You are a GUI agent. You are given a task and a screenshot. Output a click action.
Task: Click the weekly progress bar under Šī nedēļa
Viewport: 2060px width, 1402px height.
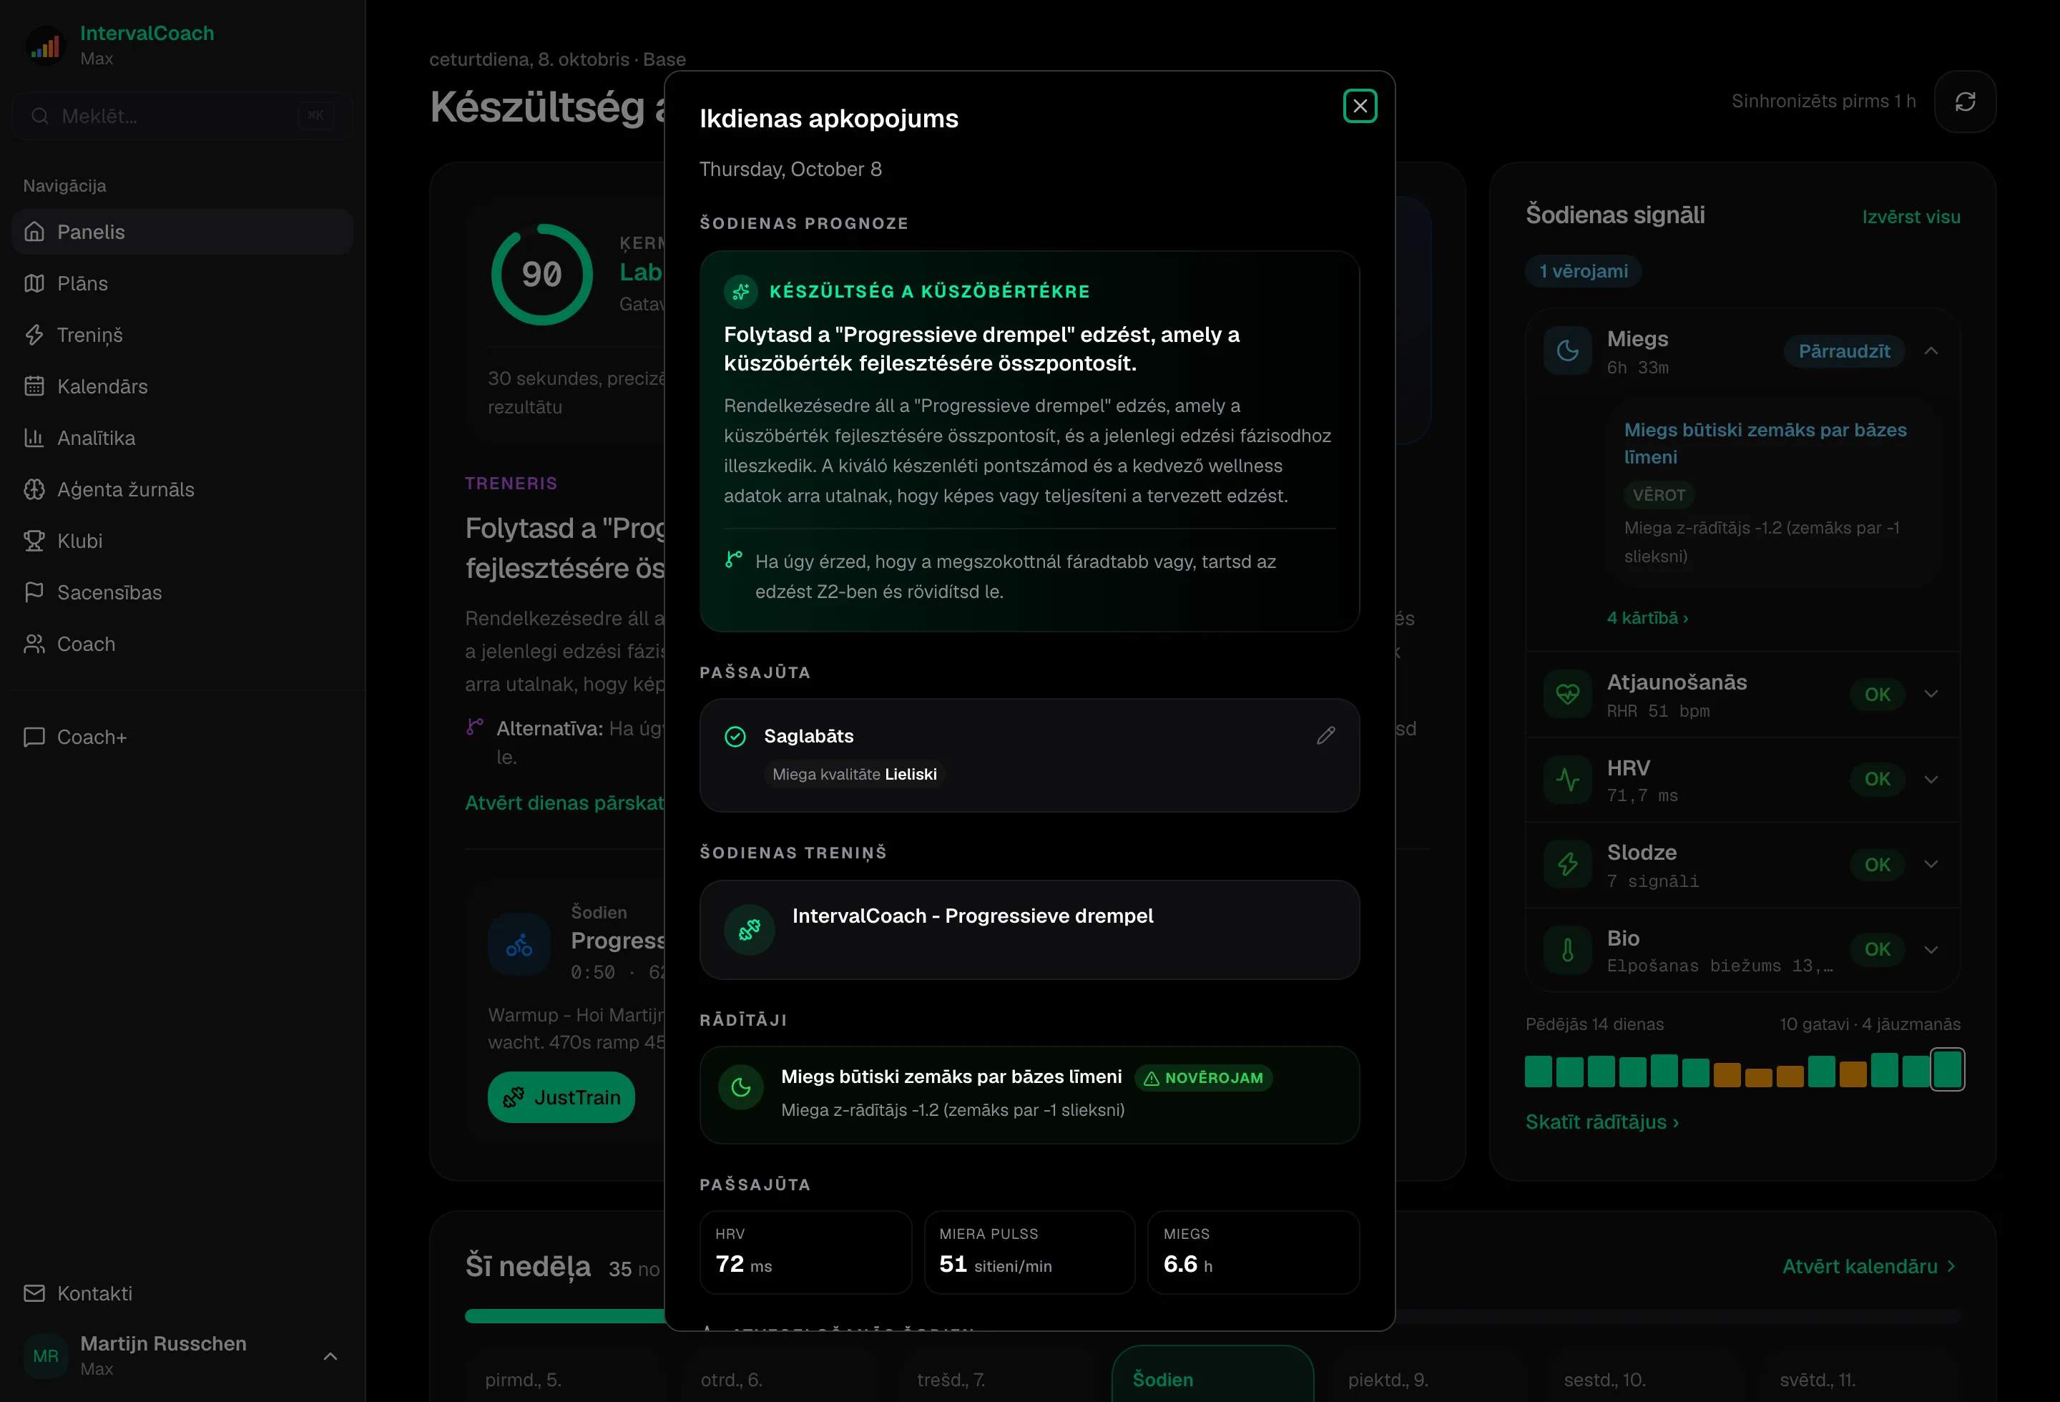1212,1316
